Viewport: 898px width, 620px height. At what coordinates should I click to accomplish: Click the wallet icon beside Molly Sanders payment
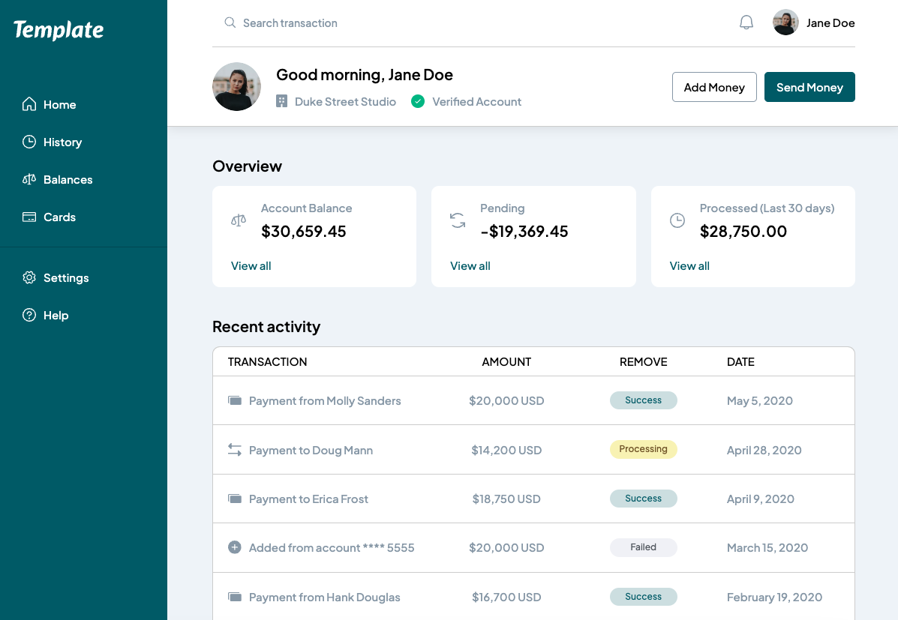coord(234,400)
